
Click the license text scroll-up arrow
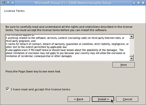(132, 37)
